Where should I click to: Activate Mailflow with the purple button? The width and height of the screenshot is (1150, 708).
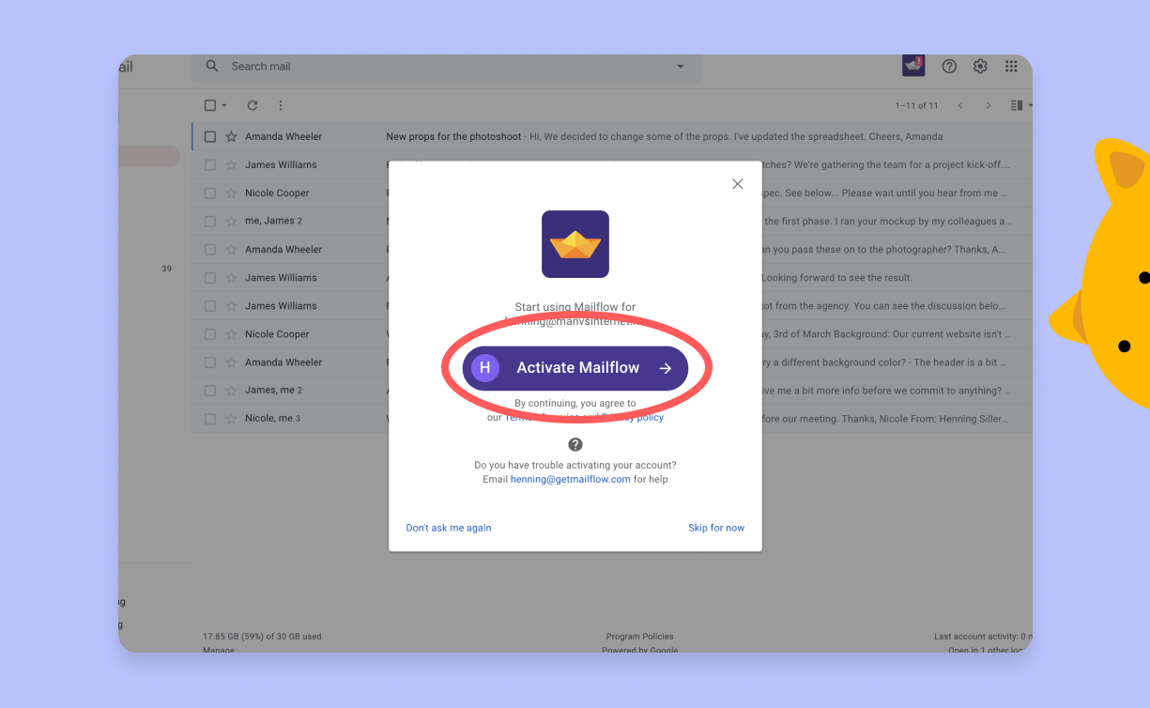pos(575,368)
